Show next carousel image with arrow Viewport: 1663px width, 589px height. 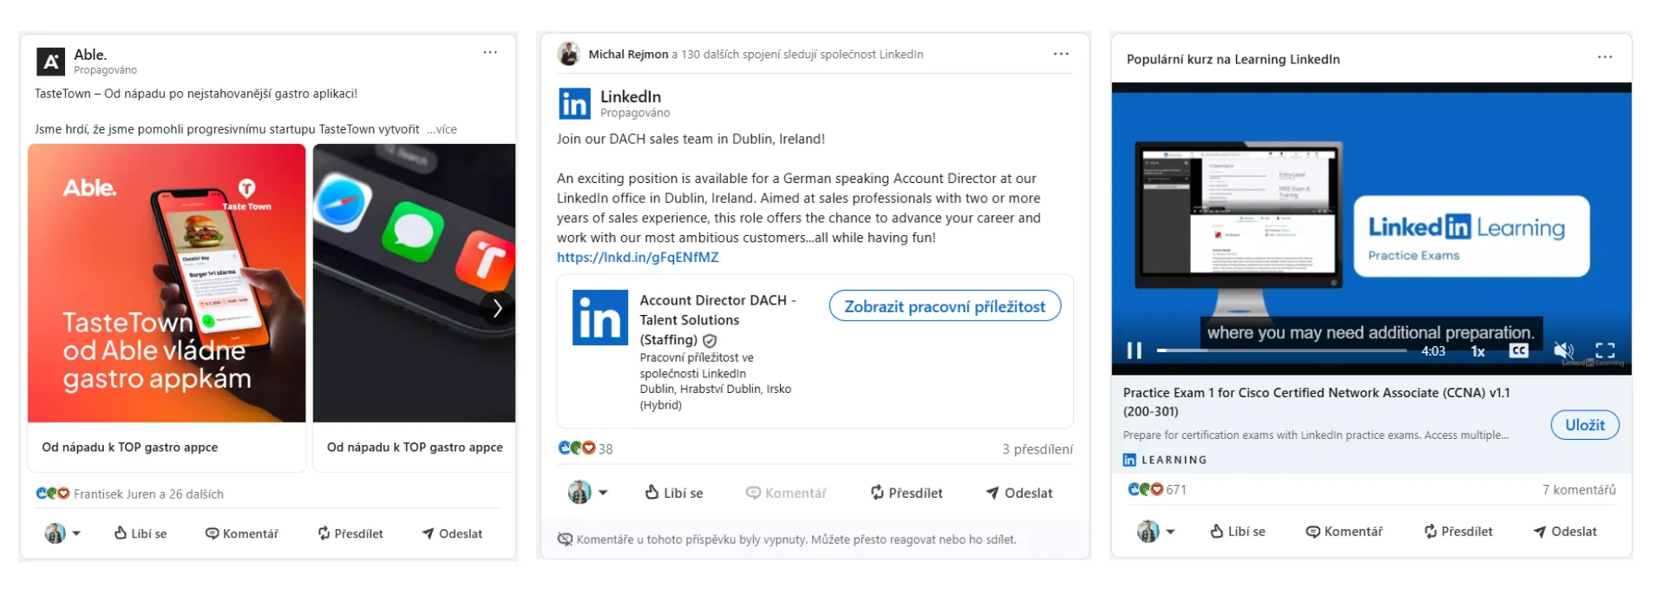pyautogui.click(x=497, y=308)
